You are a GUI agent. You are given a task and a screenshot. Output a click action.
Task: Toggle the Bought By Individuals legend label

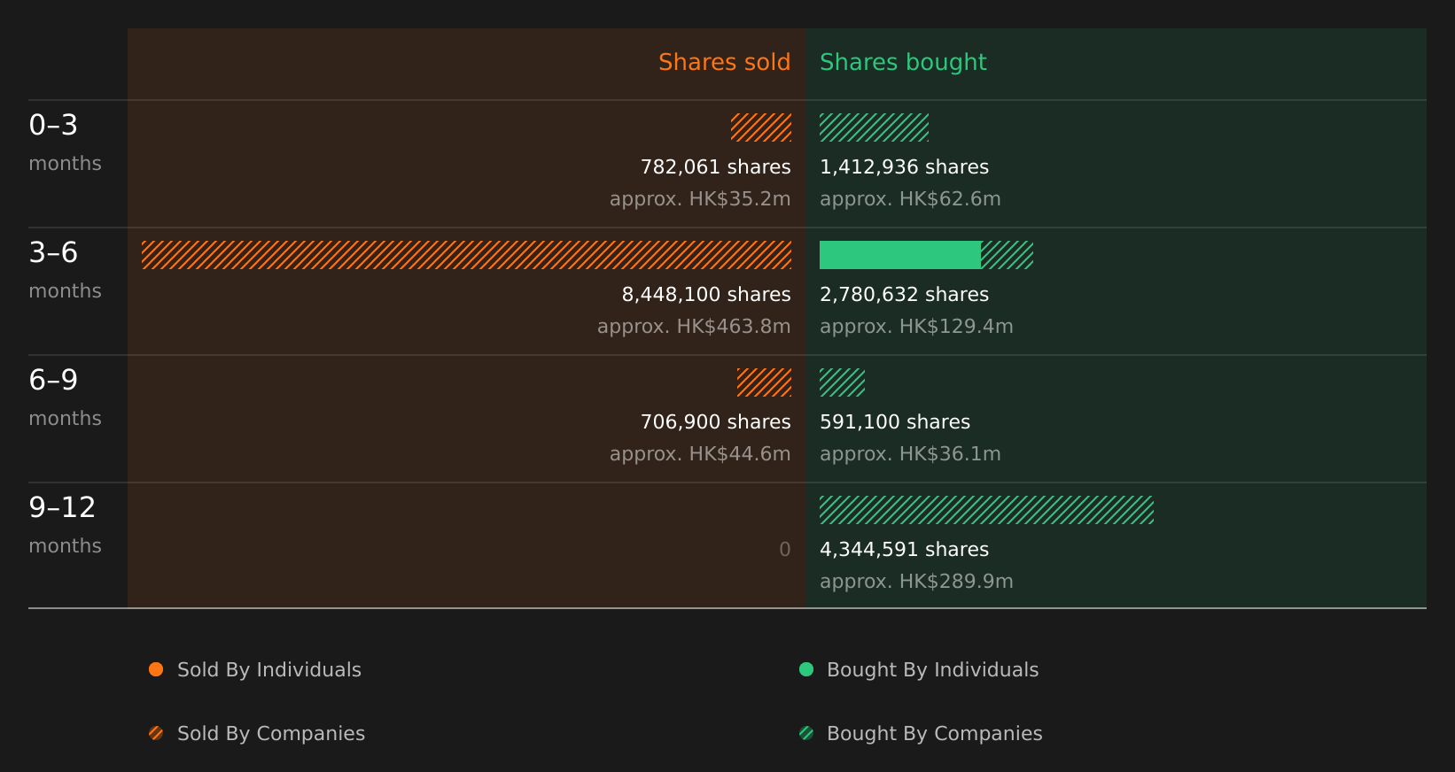coord(932,669)
